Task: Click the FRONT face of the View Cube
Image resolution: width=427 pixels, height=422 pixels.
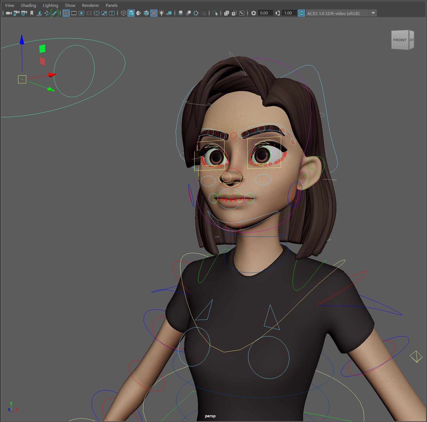Action: [399, 40]
